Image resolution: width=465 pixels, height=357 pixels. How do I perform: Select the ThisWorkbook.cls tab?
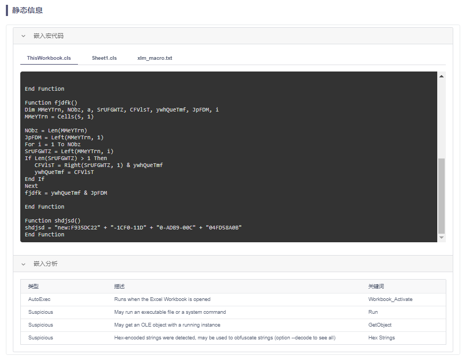[x=49, y=58]
